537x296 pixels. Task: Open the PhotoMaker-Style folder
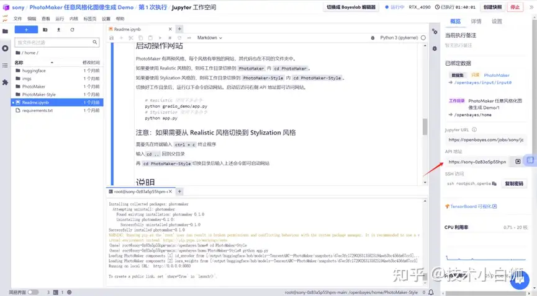point(57,94)
